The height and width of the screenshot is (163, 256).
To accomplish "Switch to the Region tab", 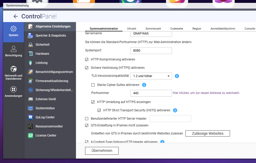I will click(197, 29).
